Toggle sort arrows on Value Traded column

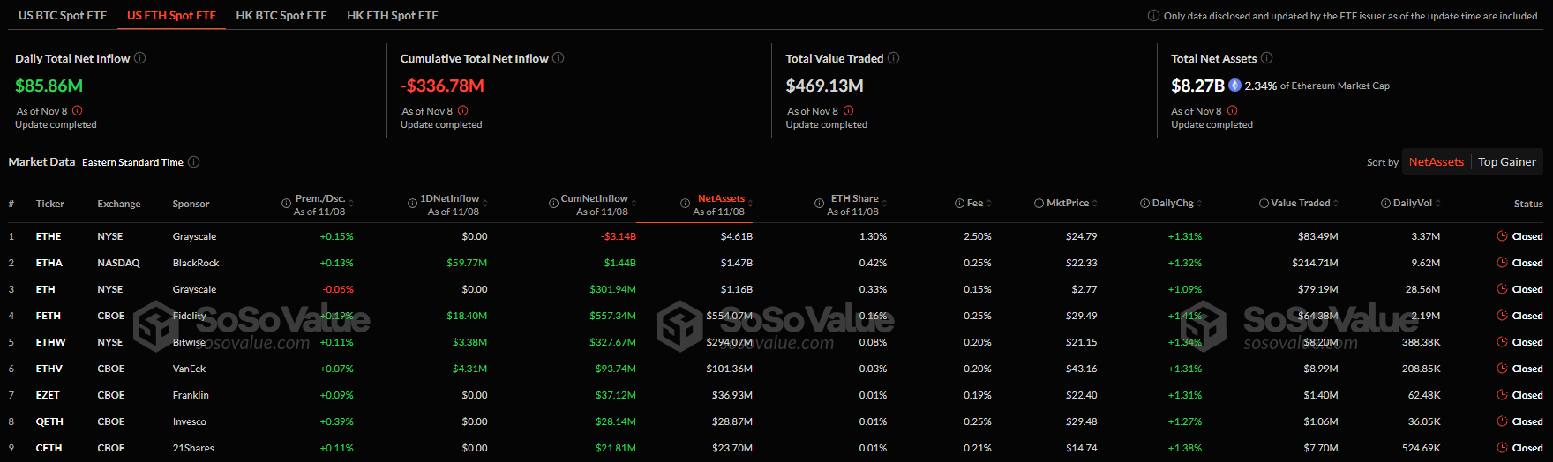point(1336,204)
